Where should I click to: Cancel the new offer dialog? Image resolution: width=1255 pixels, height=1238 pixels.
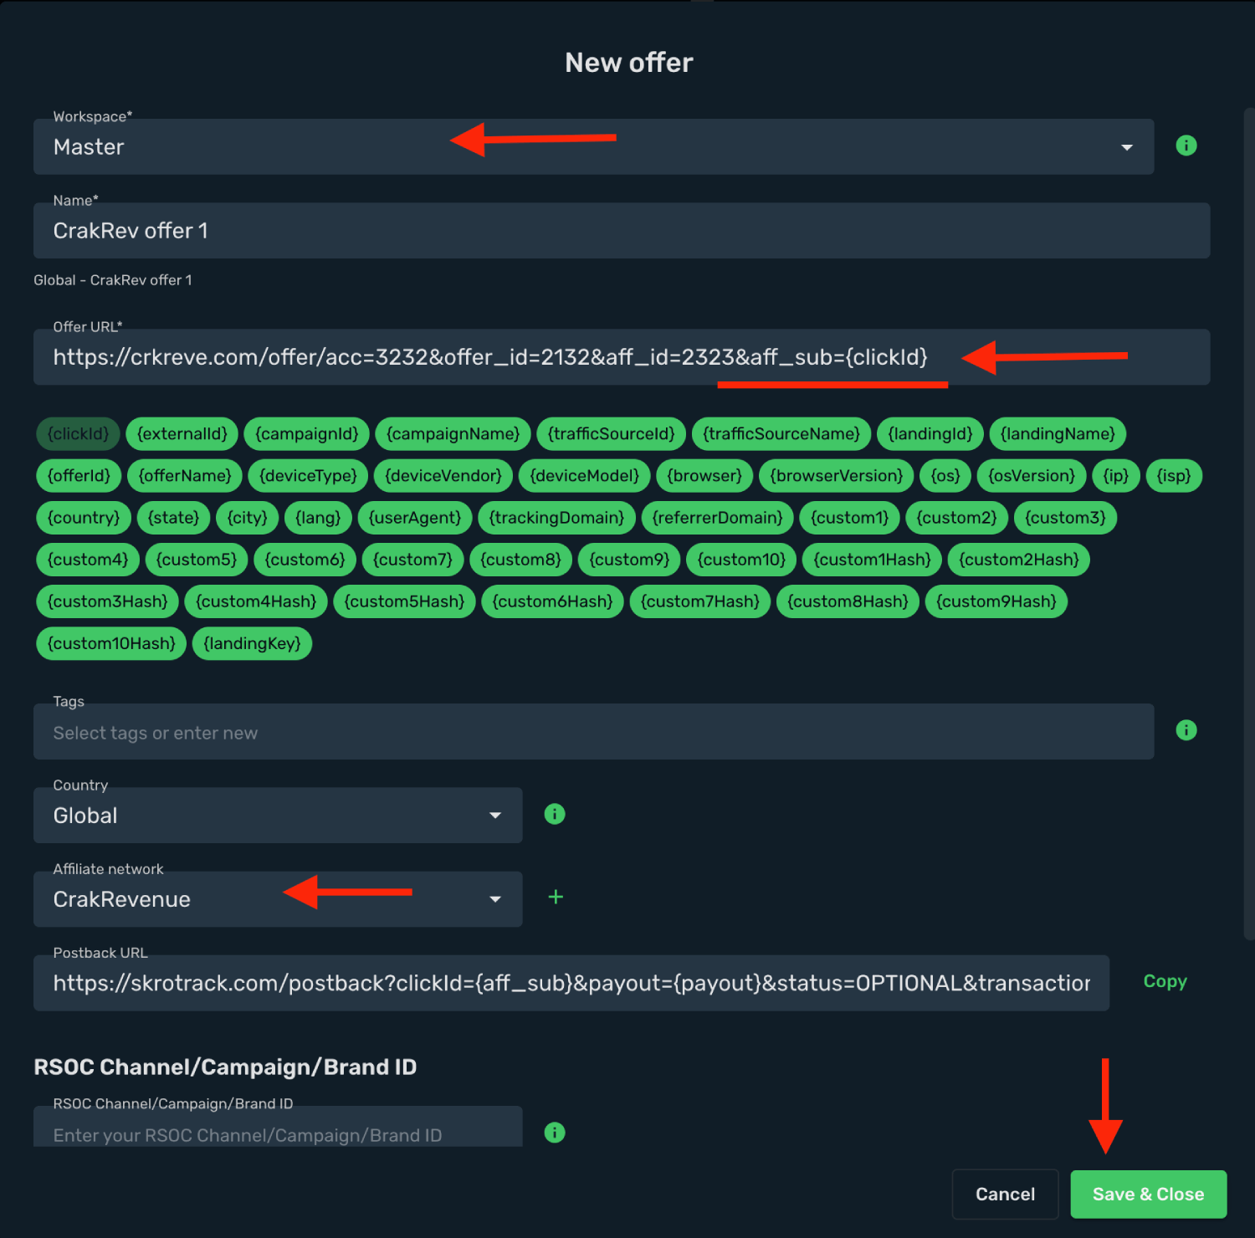tap(1005, 1195)
